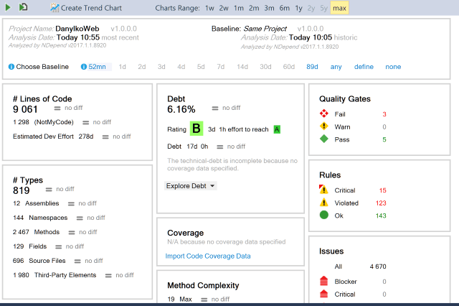Viewport: 459px width, 306px height.
Task: Set charts range to 6m
Action: (285, 8)
